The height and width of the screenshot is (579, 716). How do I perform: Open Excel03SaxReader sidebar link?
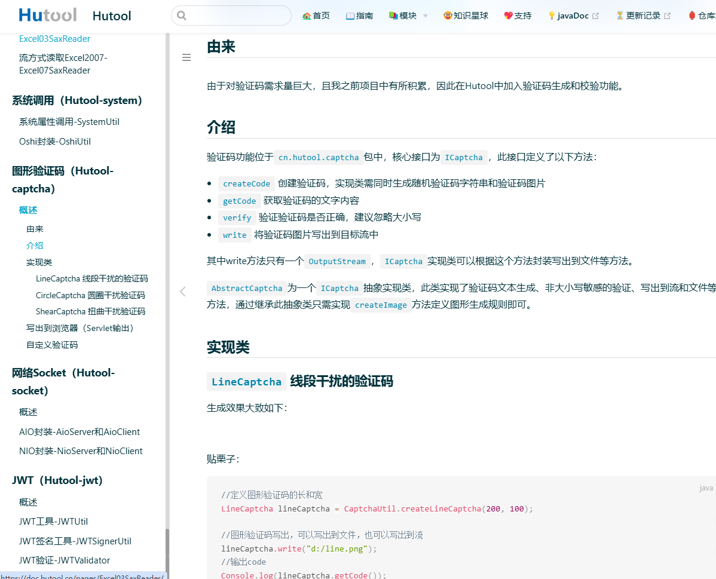[x=54, y=39]
